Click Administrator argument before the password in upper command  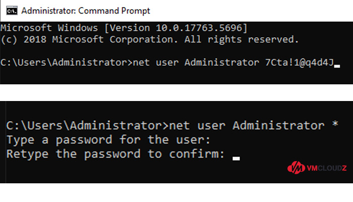pyautogui.click(x=222, y=63)
